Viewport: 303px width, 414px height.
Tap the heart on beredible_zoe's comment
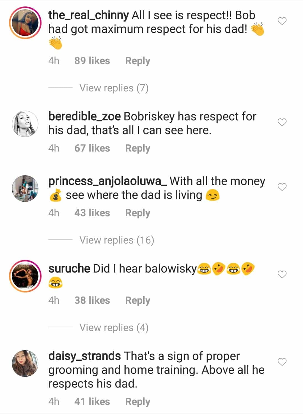tap(282, 122)
